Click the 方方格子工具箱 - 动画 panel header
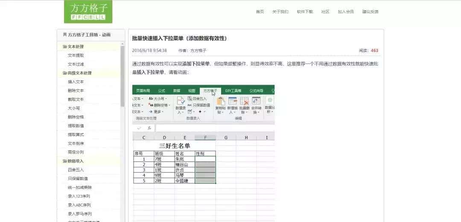 point(91,35)
